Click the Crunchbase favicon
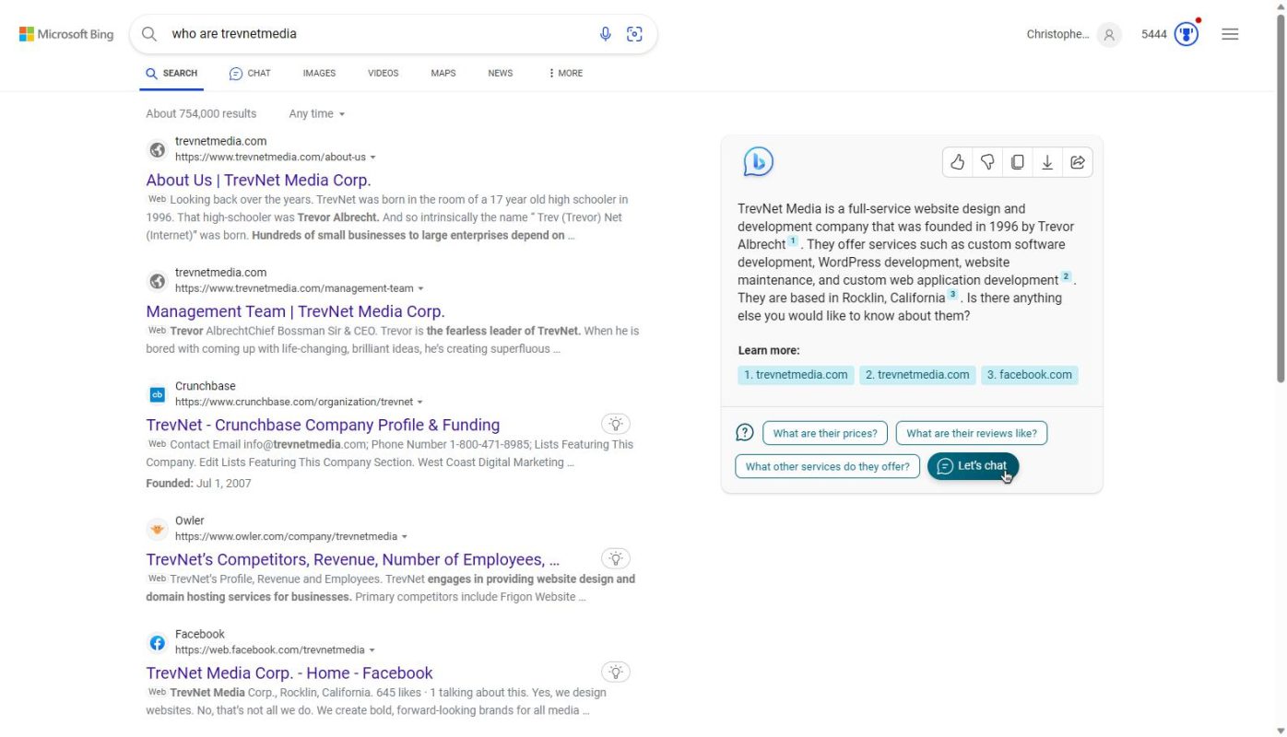The width and height of the screenshot is (1287, 737). click(157, 394)
